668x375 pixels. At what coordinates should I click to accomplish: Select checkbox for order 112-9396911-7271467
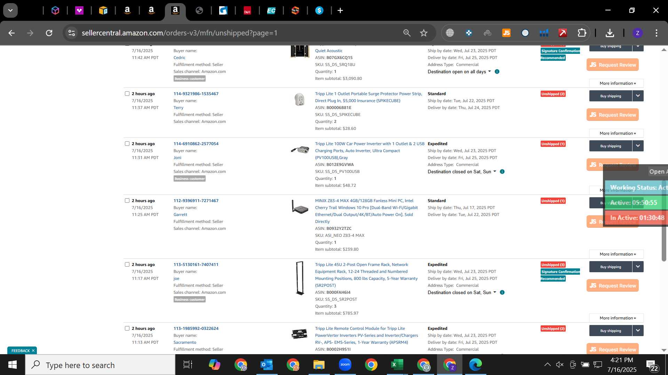coord(127,200)
